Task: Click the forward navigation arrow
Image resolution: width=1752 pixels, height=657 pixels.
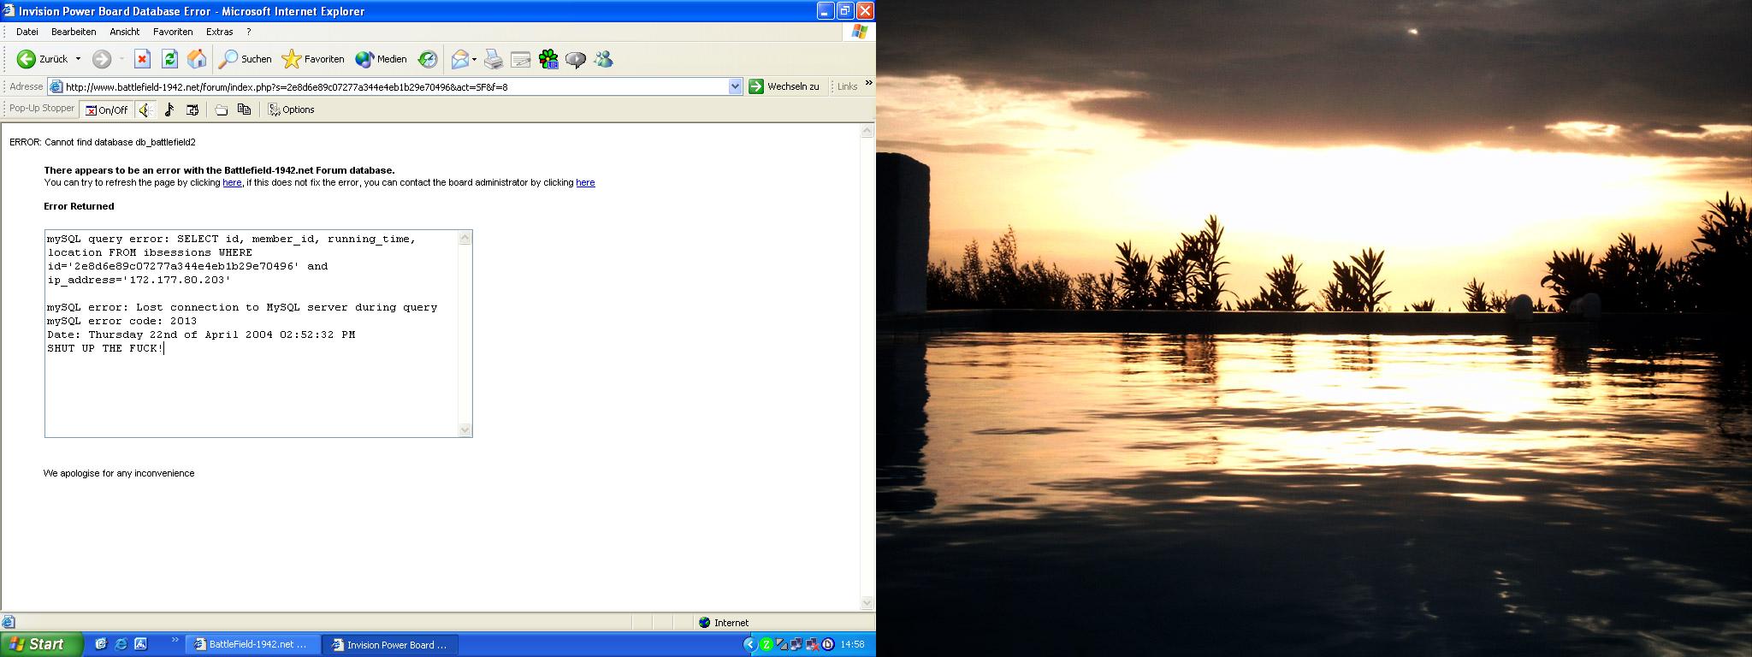Action: [x=102, y=59]
